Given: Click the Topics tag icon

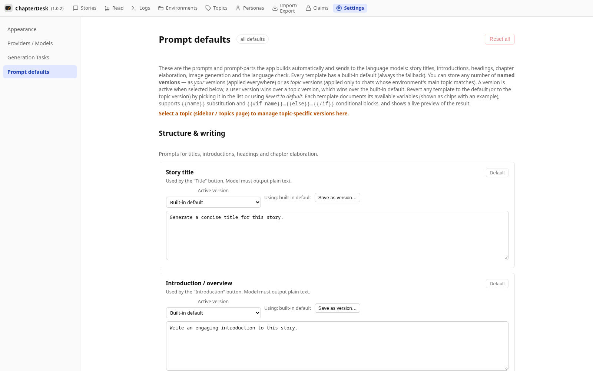Looking at the screenshot, I should [208, 8].
